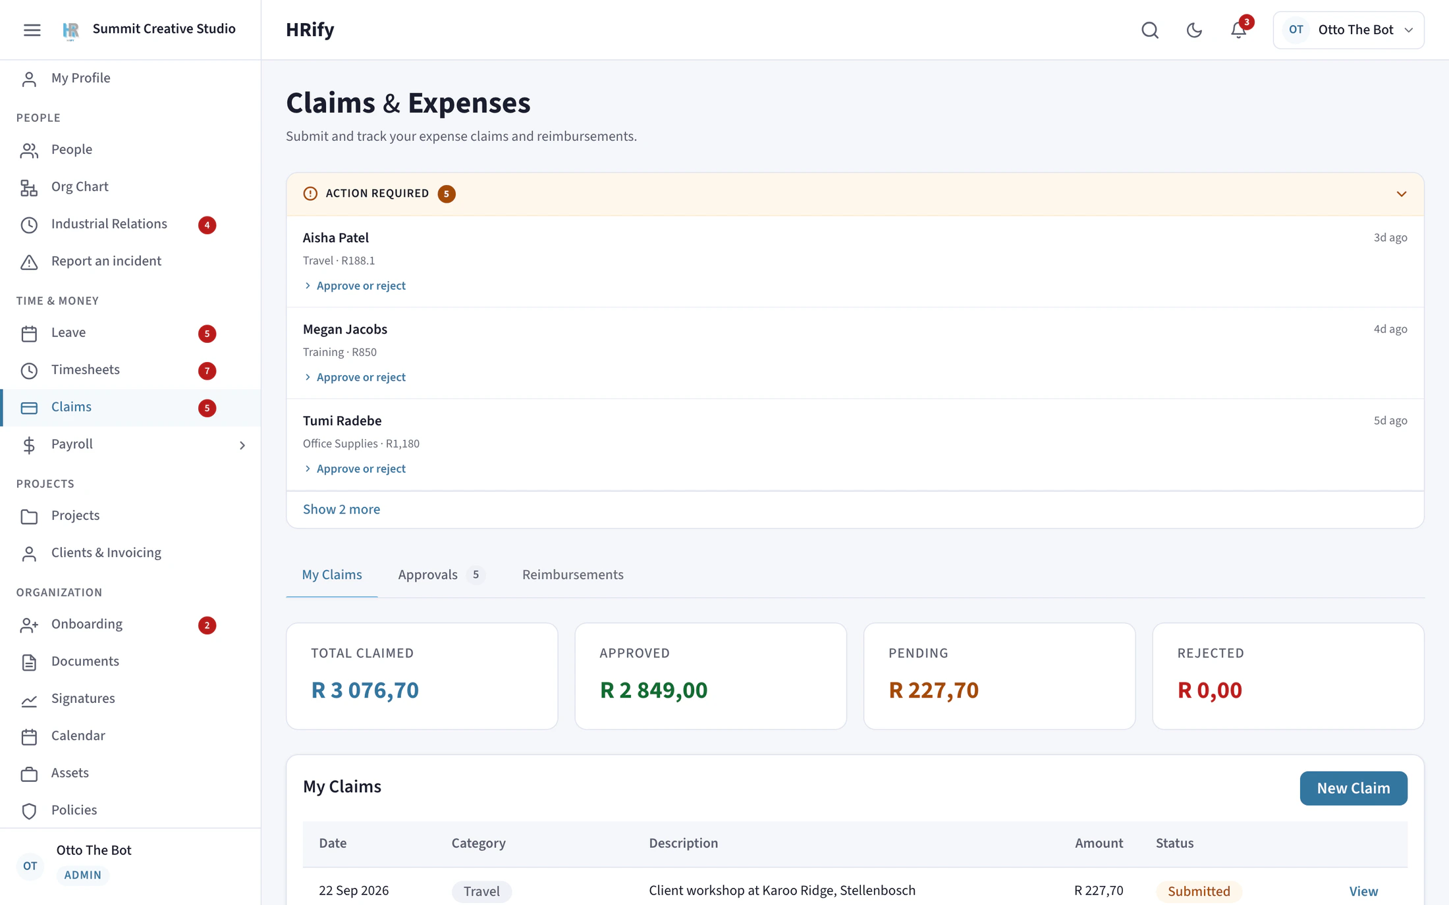Approve or reject Tumi Radebe's claim
Image resolution: width=1449 pixels, height=905 pixels.
(354, 469)
